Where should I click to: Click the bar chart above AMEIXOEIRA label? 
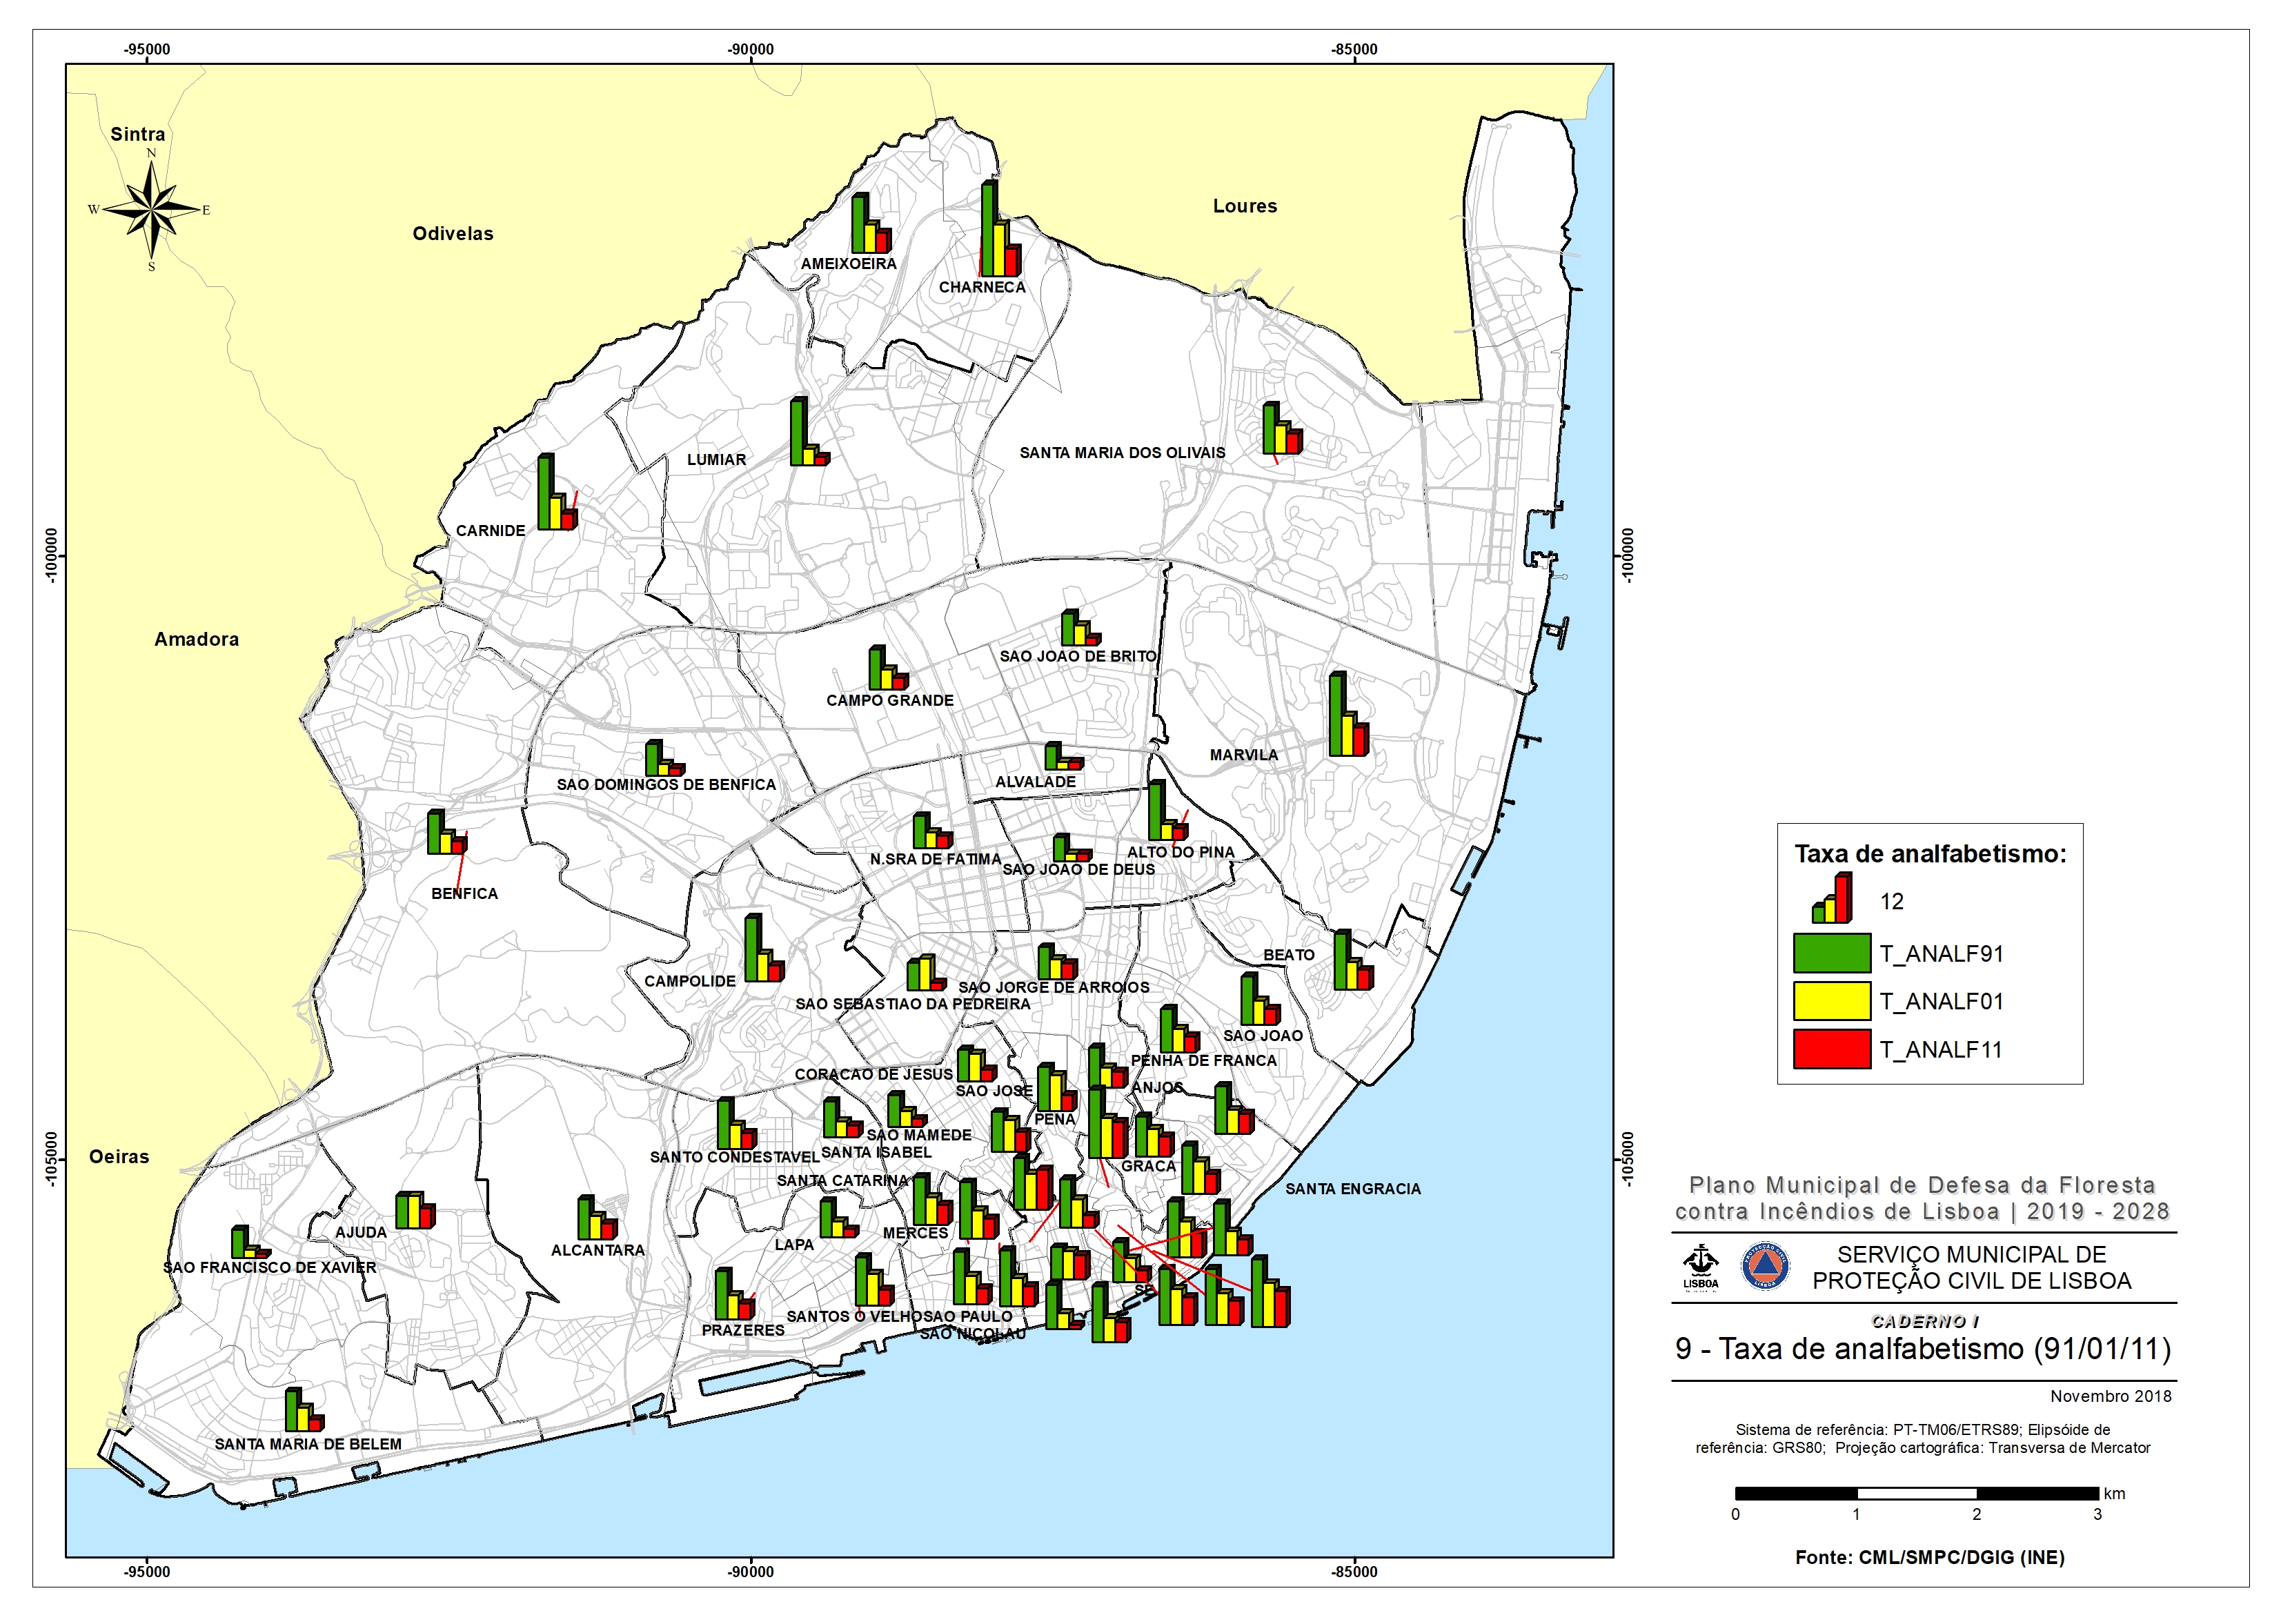(871, 222)
